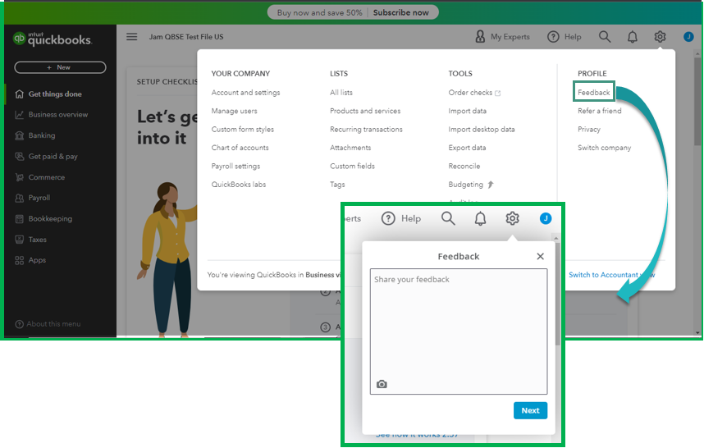Open All lists
Image resolution: width=704 pixels, height=448 pixels.
pyautogui.click(x=341, y=93)
